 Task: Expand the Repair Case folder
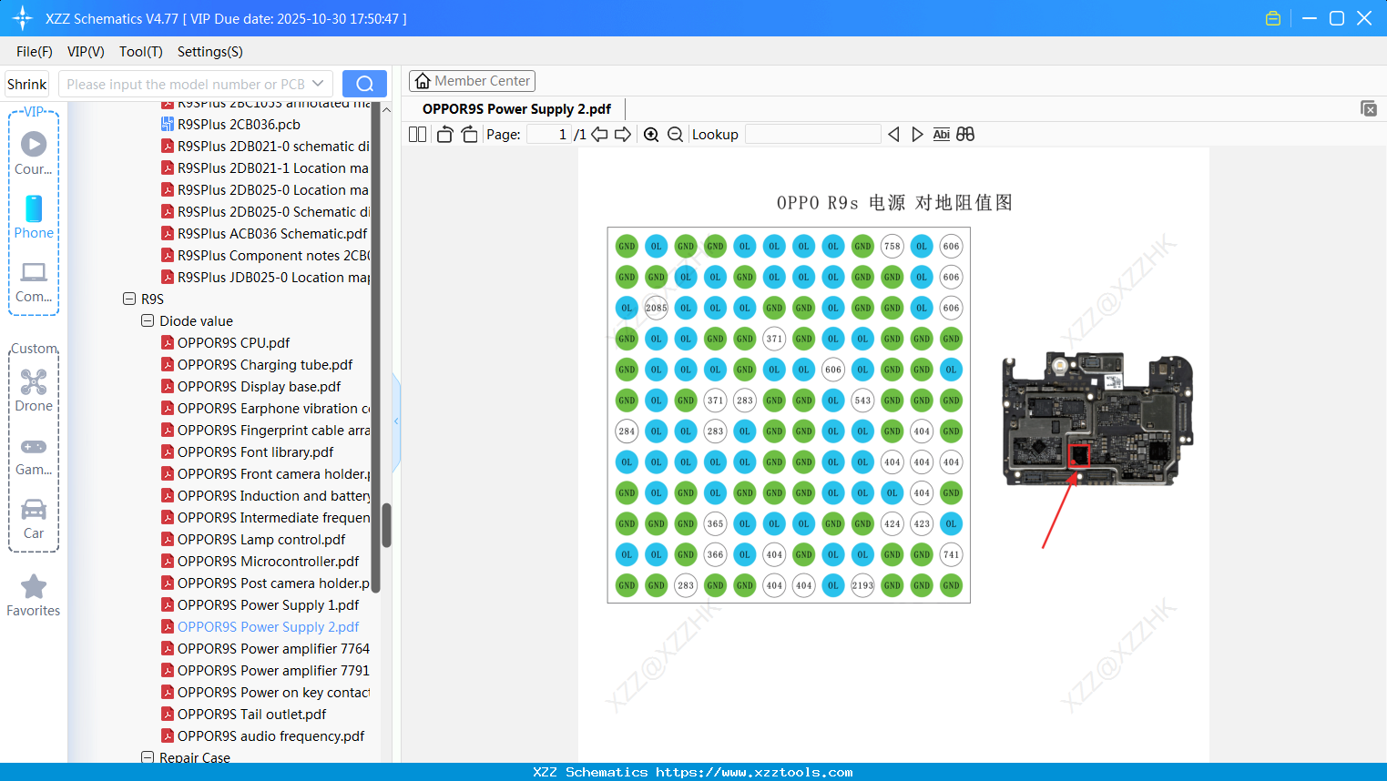(148, 757)
